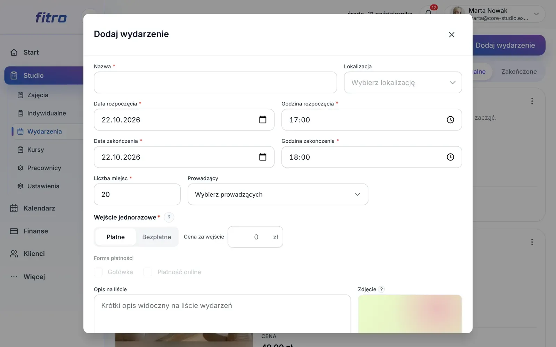Open calendar picker for Data rozpoczęcia
The width and height of the screenshot is (556, 347).
263,120
